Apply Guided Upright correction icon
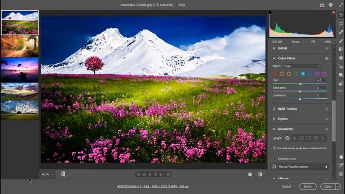345x194 pixels. [x=323, y=138]
